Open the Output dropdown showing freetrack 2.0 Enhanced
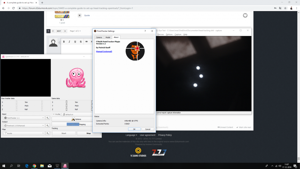This screenshot has height=169, width=300. click(23, 125)
